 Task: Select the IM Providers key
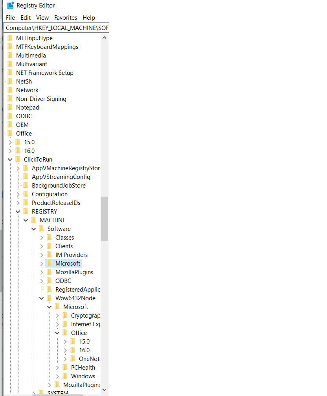pos(72,255)
